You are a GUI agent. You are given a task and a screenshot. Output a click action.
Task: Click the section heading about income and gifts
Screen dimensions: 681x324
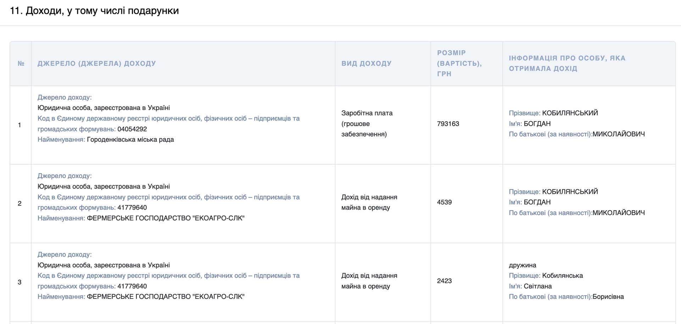point(94,11)
